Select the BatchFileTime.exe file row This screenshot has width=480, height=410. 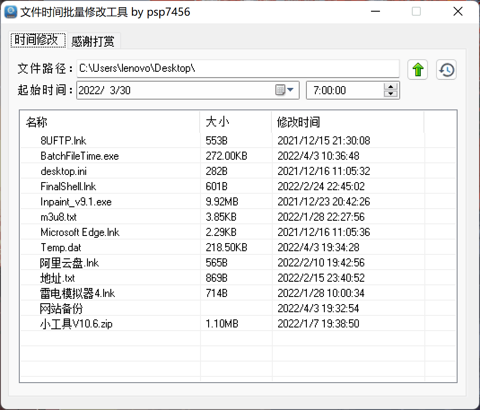[79, 156]
